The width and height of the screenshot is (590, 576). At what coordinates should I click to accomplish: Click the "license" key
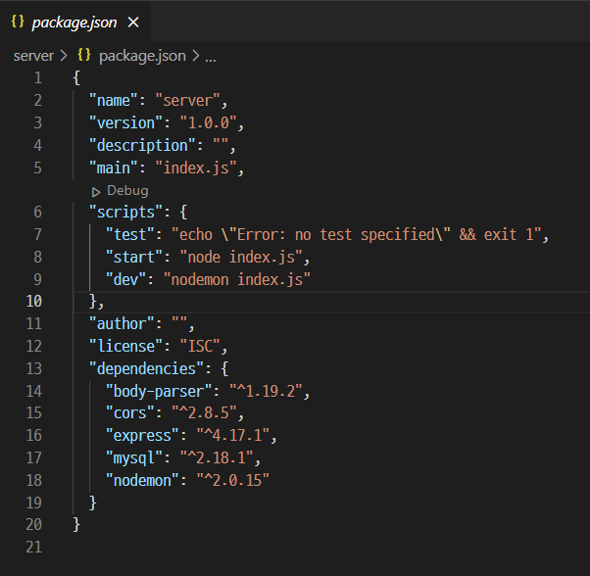click(x=126, y=346)
